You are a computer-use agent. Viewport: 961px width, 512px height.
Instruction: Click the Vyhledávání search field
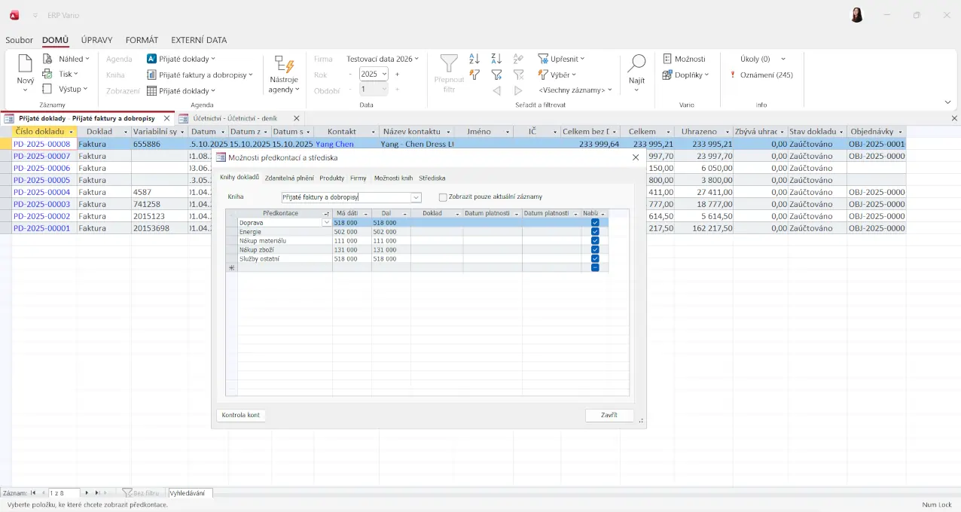(x=191, y=493)
